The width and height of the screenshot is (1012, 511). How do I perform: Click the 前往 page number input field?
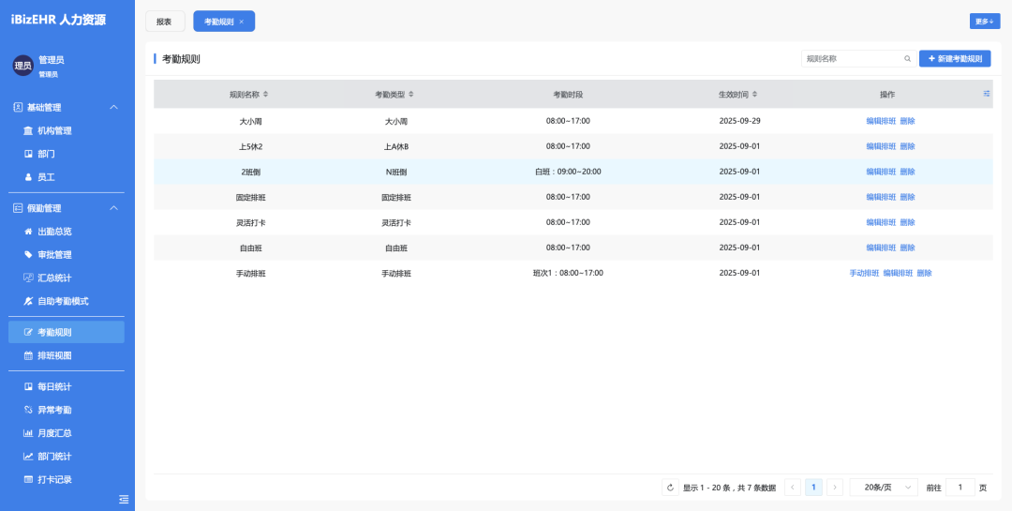click(x=960, y=488)
